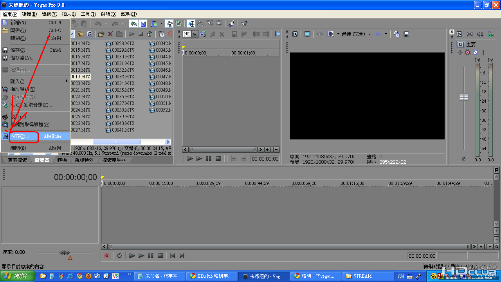
Task: Adjust the master volume fader
Action: [x=464, y=97]
